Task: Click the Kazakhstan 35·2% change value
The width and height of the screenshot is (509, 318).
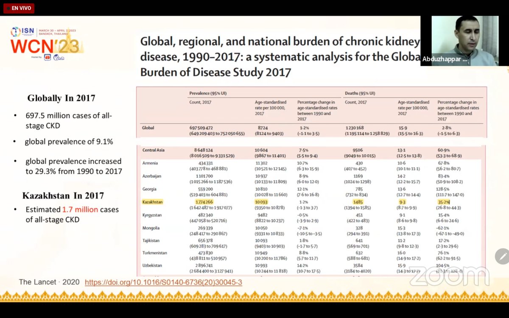Action: pos(444,202)
